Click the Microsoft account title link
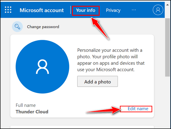This screenshot has height=129, width=171. coord(42,10)
